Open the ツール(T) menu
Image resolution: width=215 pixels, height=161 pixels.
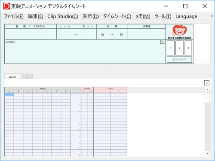click(x=163, y=16)
